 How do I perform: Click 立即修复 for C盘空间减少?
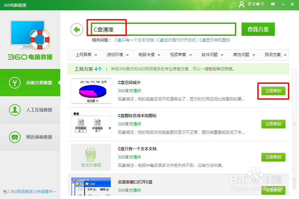273,91
